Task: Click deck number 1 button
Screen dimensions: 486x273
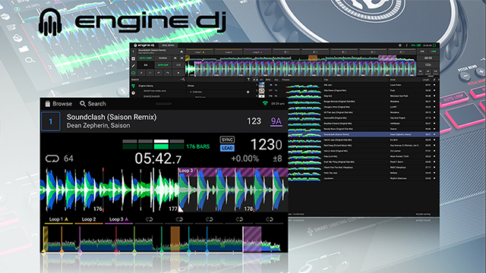Action: pyautogui.click(x=51, y=121)
